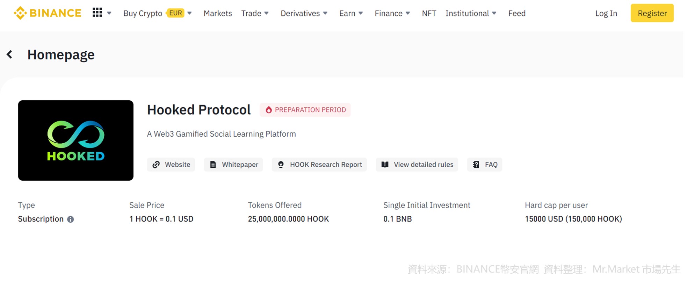Open the FAQ
The height and width of the screenshot is (281, 694).
(x=485, y=165)
